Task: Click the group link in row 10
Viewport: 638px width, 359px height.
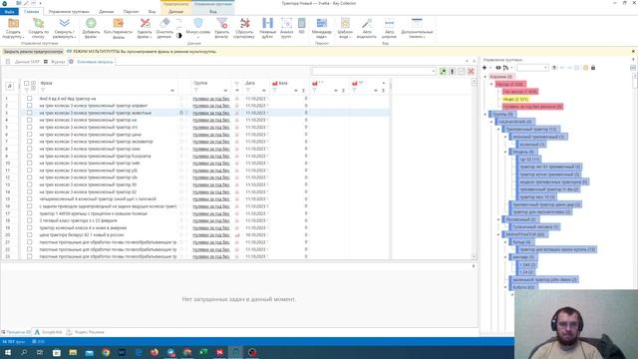Action: [211, 164]
